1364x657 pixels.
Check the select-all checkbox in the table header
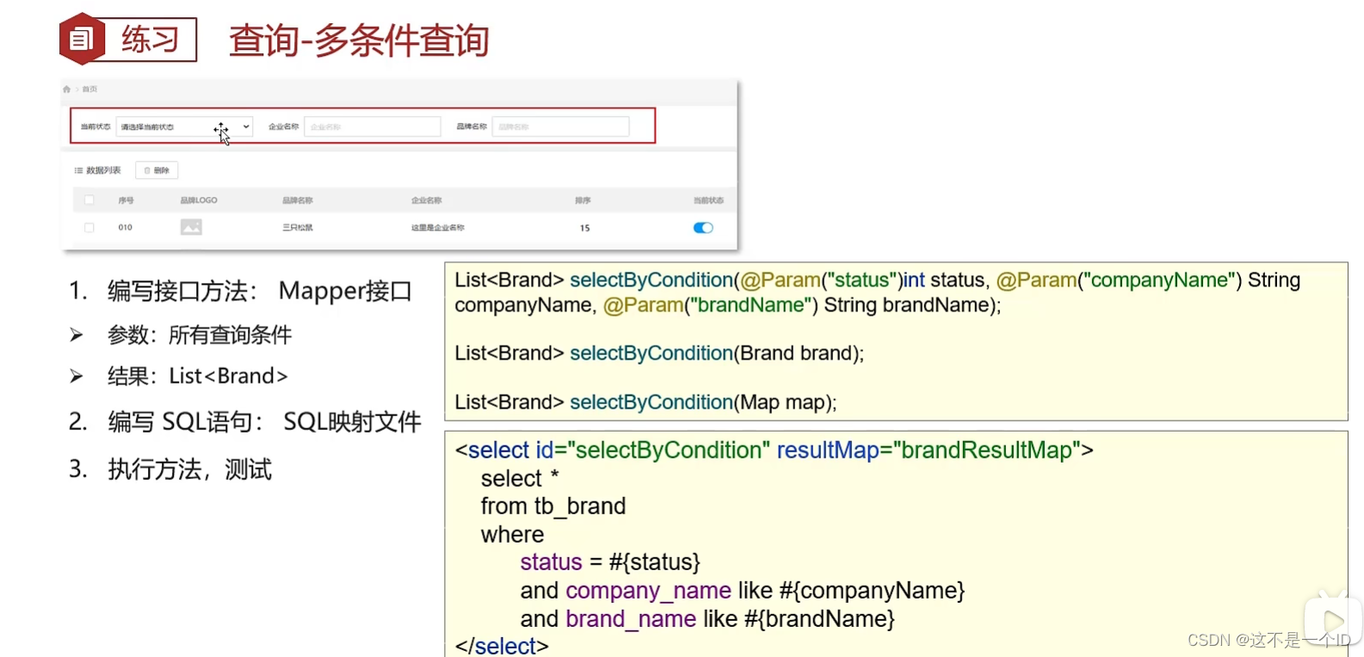(89, 200)
